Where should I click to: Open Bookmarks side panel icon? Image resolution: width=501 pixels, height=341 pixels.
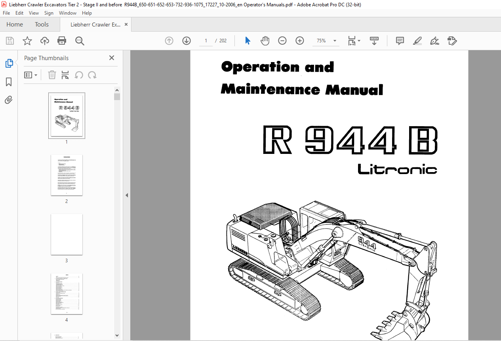tap(9, 82)
